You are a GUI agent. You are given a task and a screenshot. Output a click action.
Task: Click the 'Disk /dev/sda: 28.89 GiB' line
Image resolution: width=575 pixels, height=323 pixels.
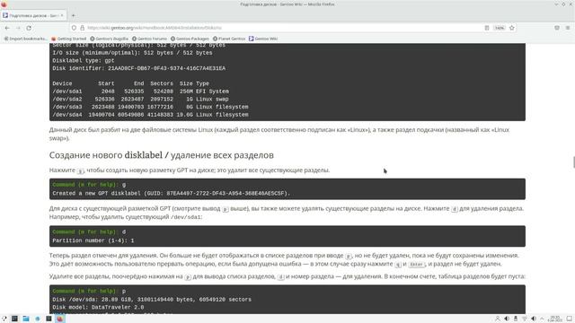[152, 300]
